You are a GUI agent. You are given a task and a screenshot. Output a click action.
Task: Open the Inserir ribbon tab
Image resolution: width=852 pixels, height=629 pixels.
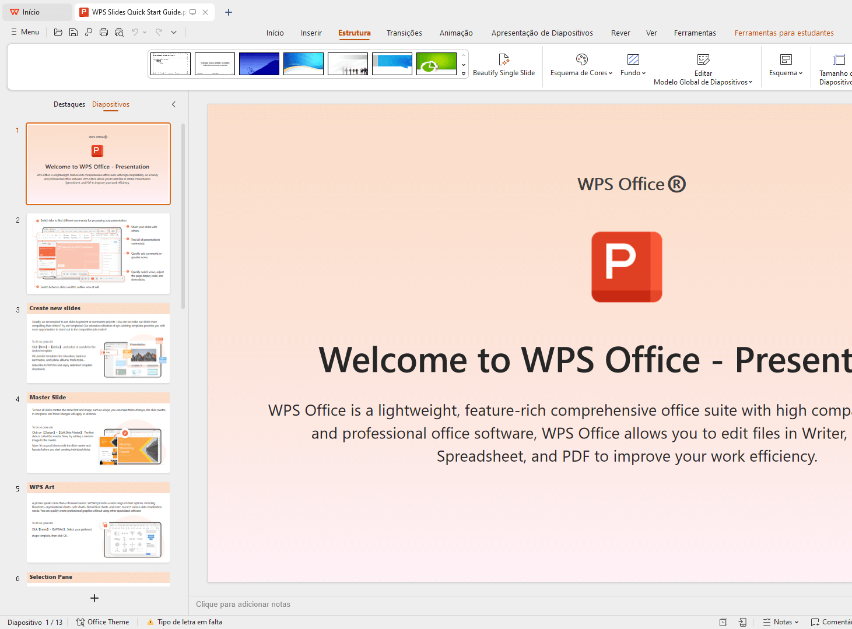coord(311,33)
